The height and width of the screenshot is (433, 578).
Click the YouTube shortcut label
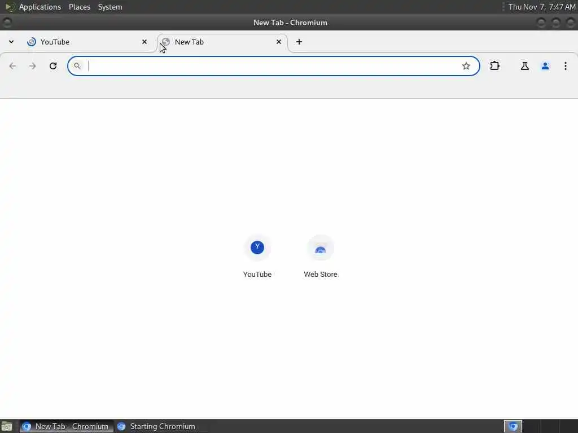click(x=257, y=275)
